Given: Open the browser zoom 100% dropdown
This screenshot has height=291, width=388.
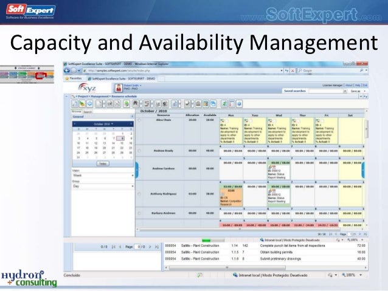Looking at the screenshot, I should [x=361, y=275].
